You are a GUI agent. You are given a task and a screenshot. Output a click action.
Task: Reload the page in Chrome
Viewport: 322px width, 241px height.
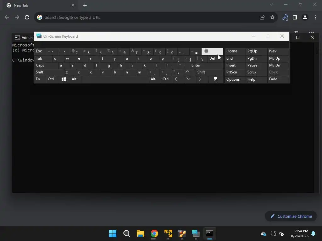[x=27, y=18]
